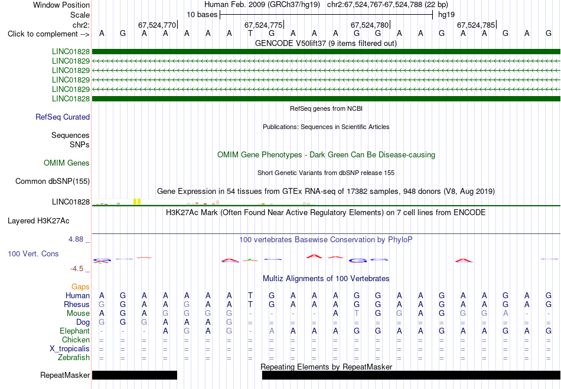561x389 pixels.
Task: Open 'Publications: Sequences in Scientific Articles' title
Action: coord(326,127)
